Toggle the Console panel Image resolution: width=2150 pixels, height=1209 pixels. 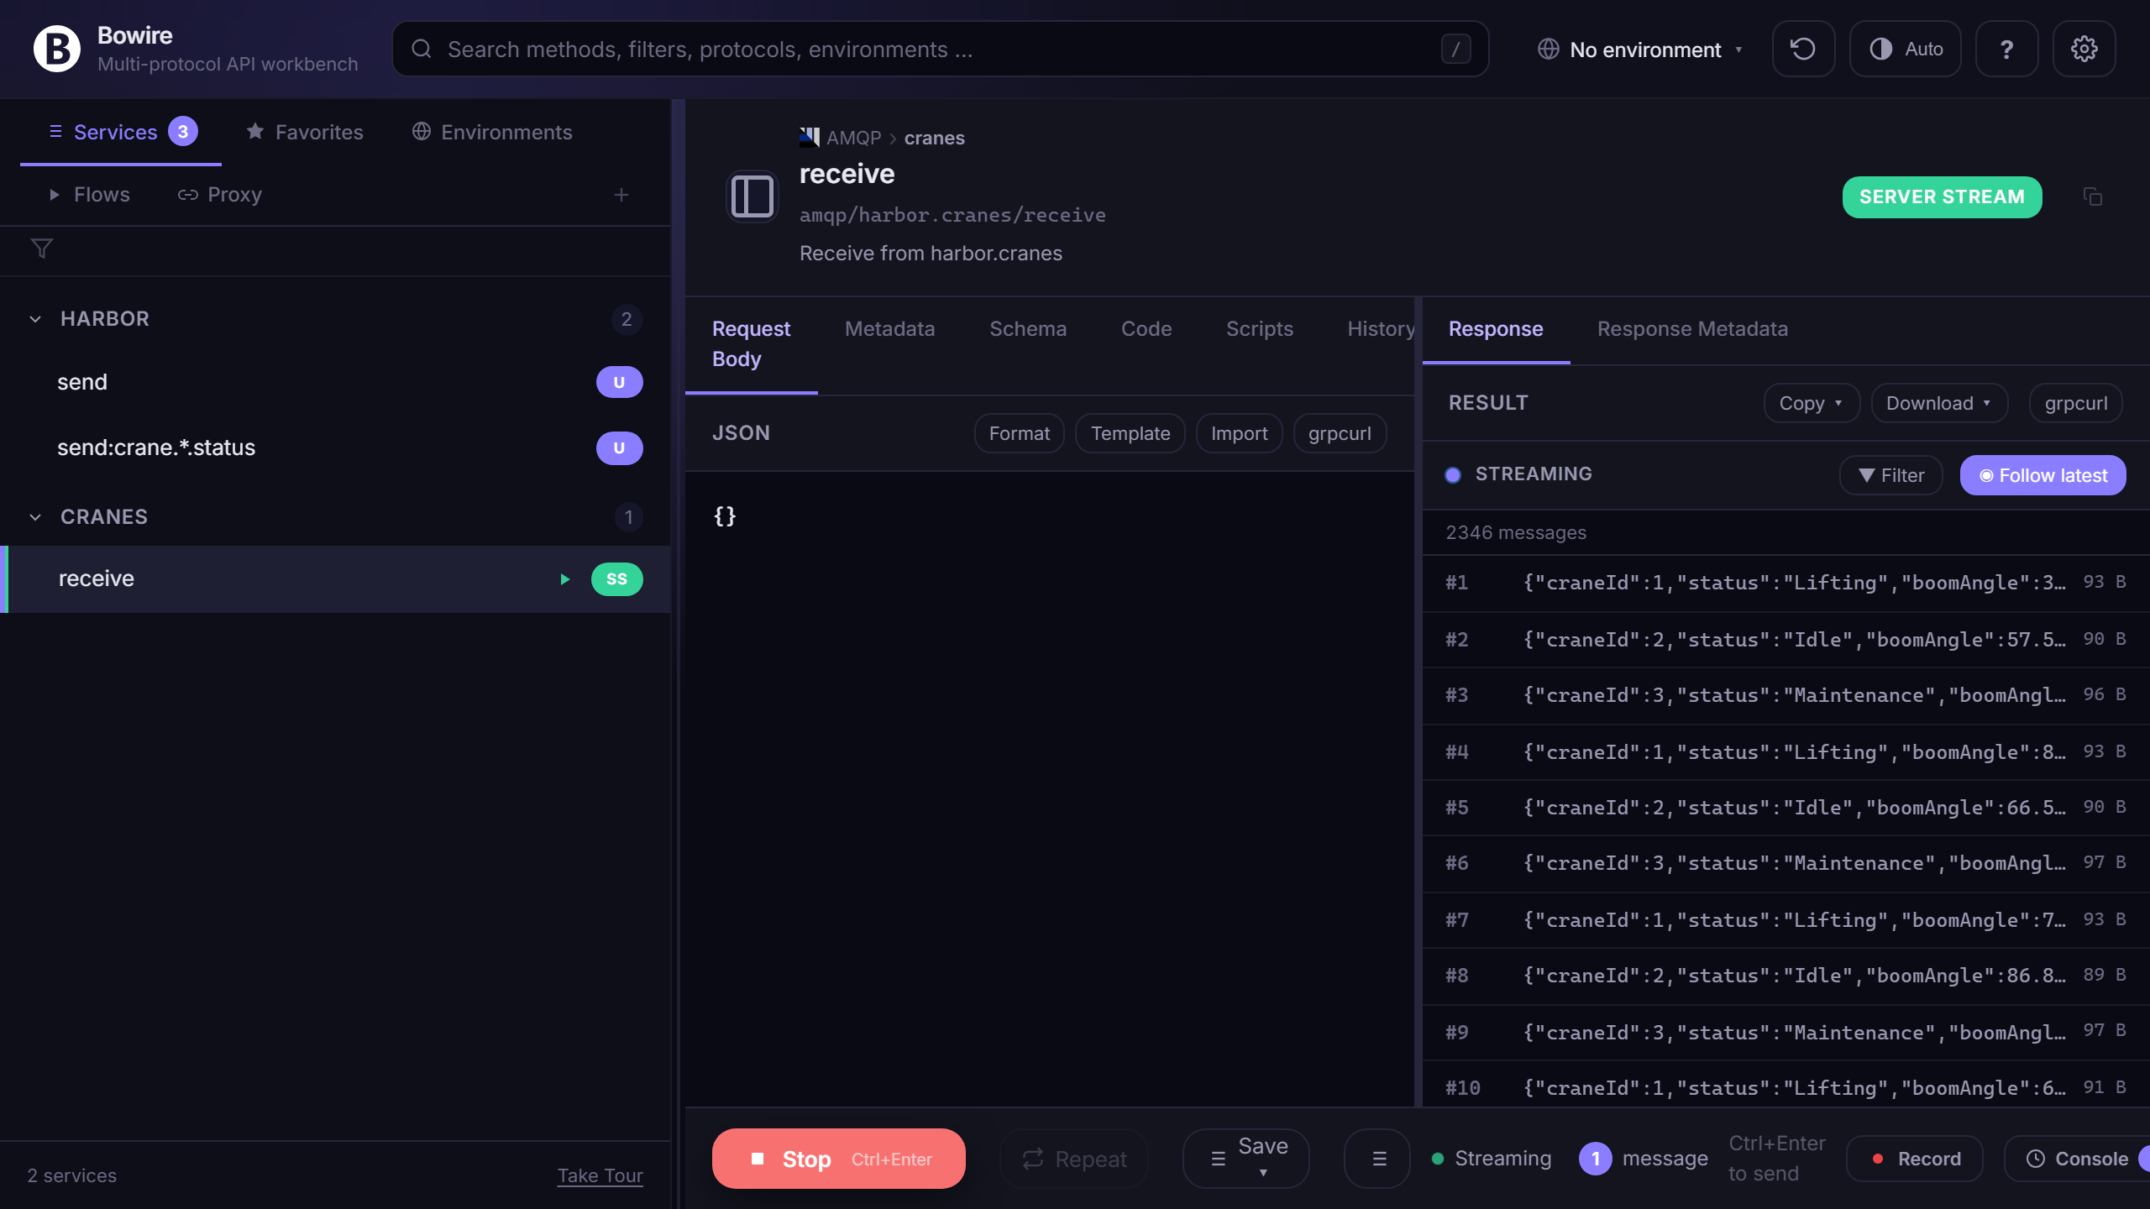2077,1159
